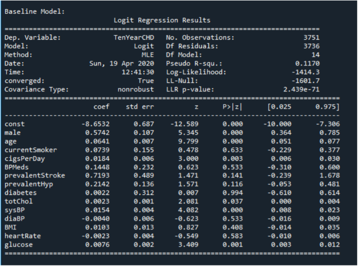Select the glucose z value 3.409
This screenshot has width=358, height=266.
point(188,244)
